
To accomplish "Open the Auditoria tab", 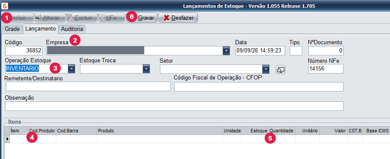I will (72, 29).
